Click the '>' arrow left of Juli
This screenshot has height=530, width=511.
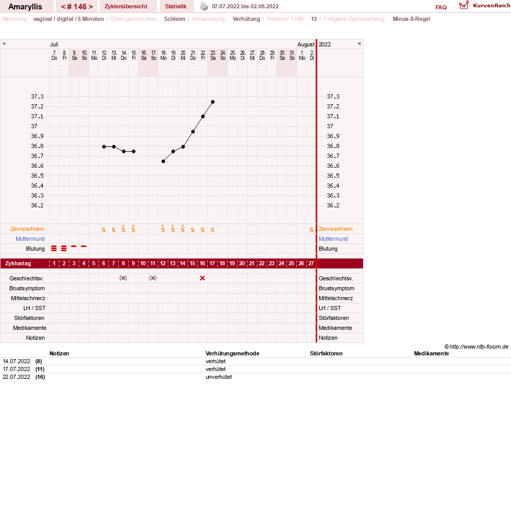click(4, 44)
